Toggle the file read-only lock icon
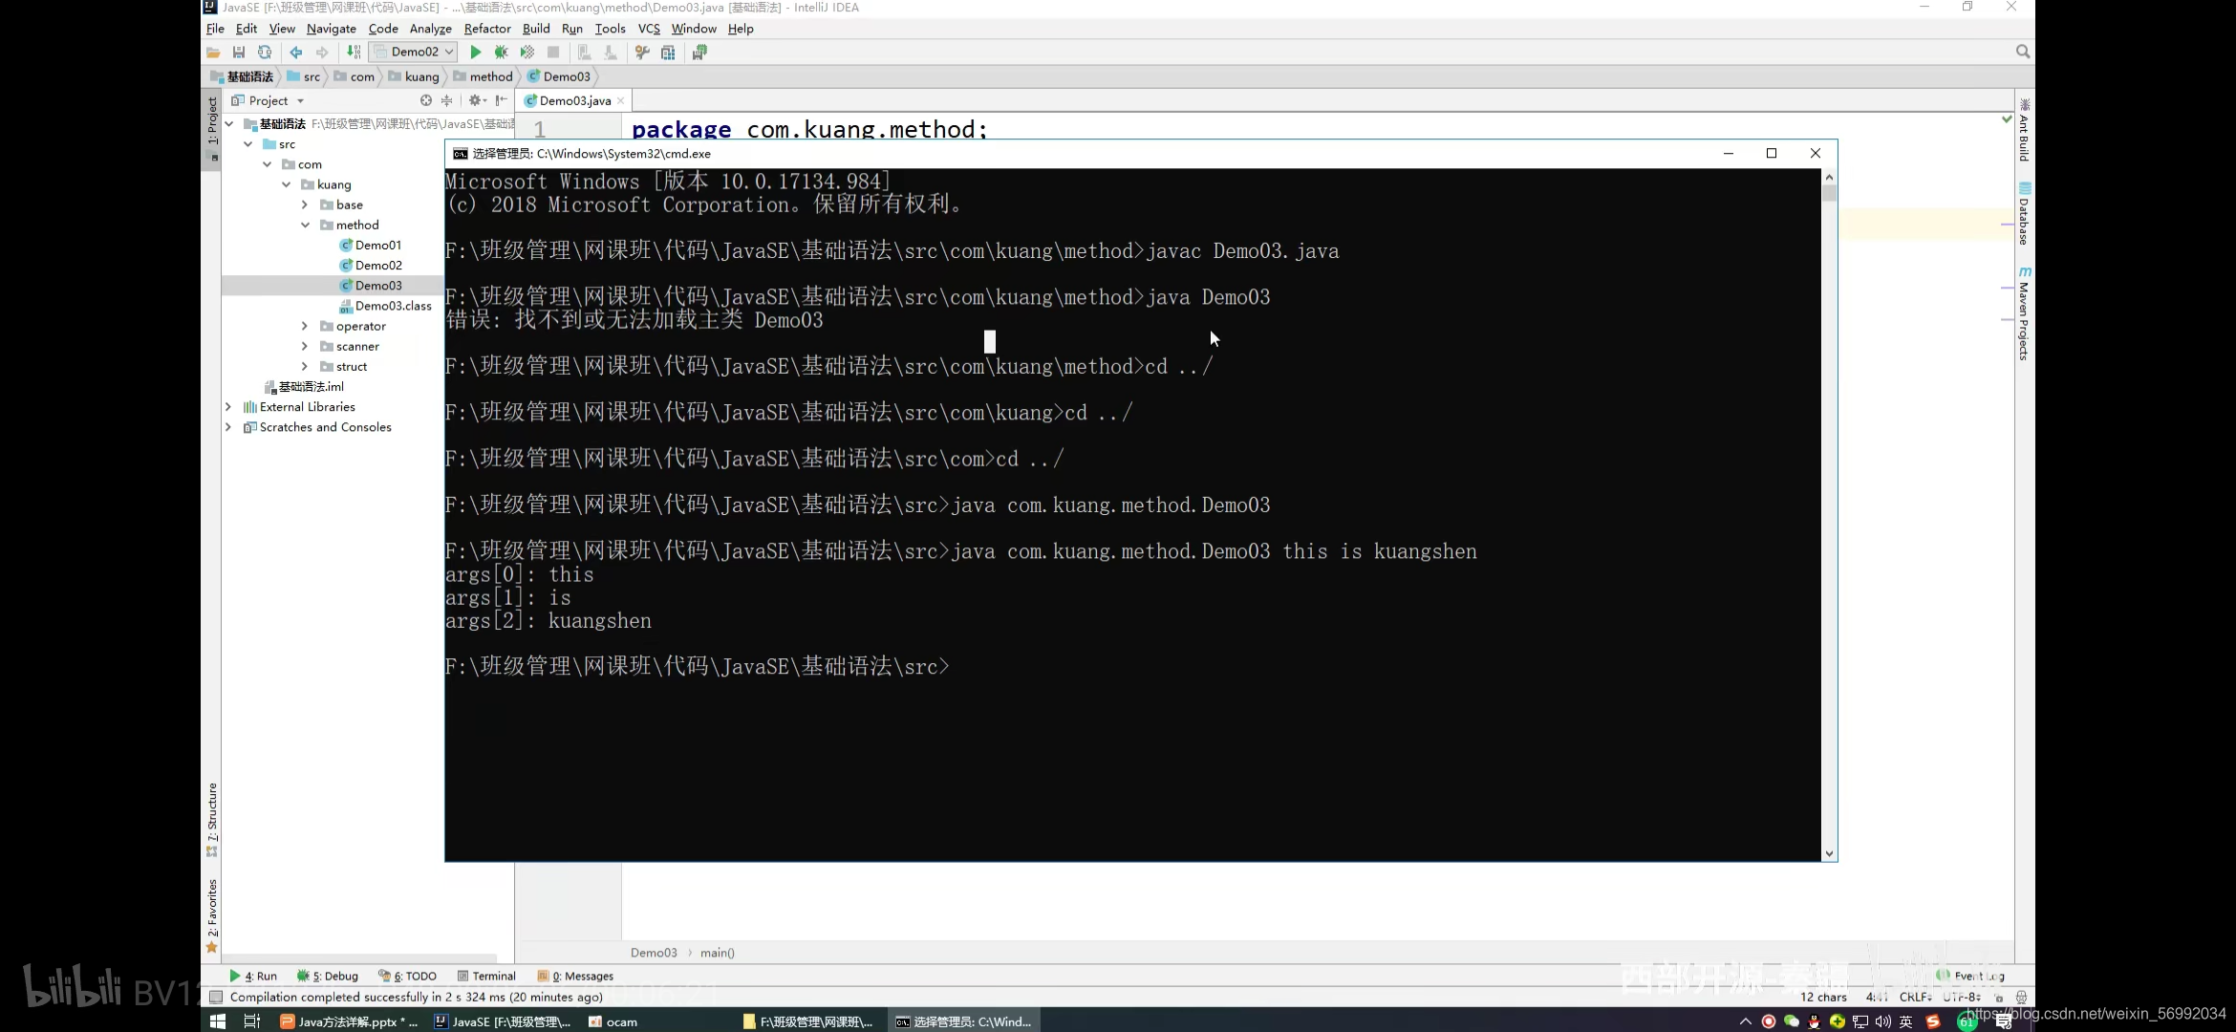Image resolution: width=2236 pixels, height=1032 pixels. pos(1999,997)
